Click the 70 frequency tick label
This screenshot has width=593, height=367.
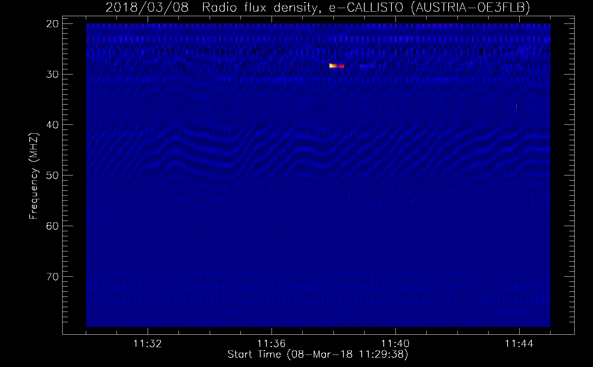pos(53,276)
